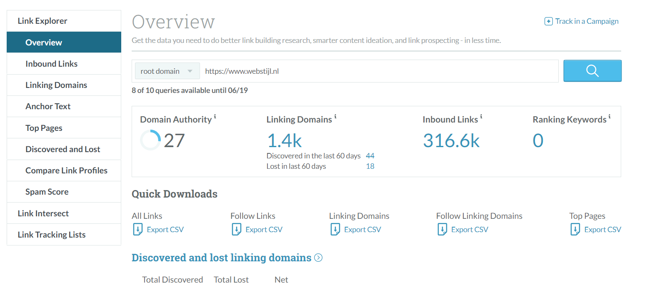Image resolution: width=647 pixels, height=288 pixels.
Task: Click the arrow circle icon after Discovered and lost heading
Action: click(318, 258)
